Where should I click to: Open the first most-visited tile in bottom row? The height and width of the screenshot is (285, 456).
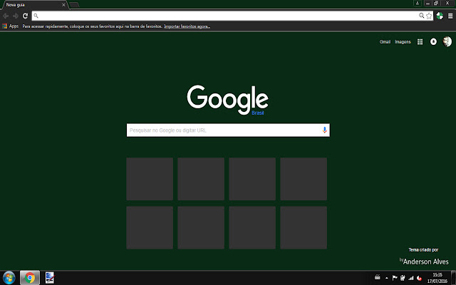[x=150, y=228]
